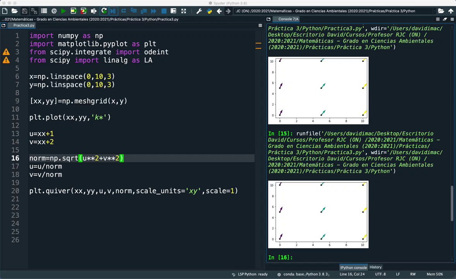
Task: Step into function in debugger
Action: click(134, 11)
